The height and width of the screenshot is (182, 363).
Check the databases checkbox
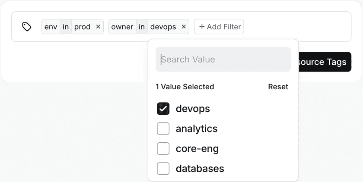point(163,169)
